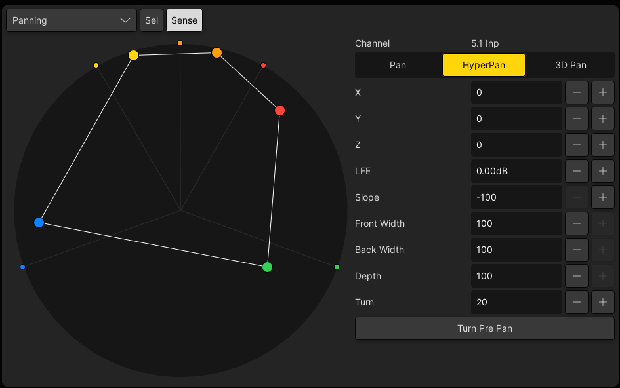The height and width of the screenshot is (388, 620).
Task: Increase the Turn value with plus
Action: coord(602,302)
